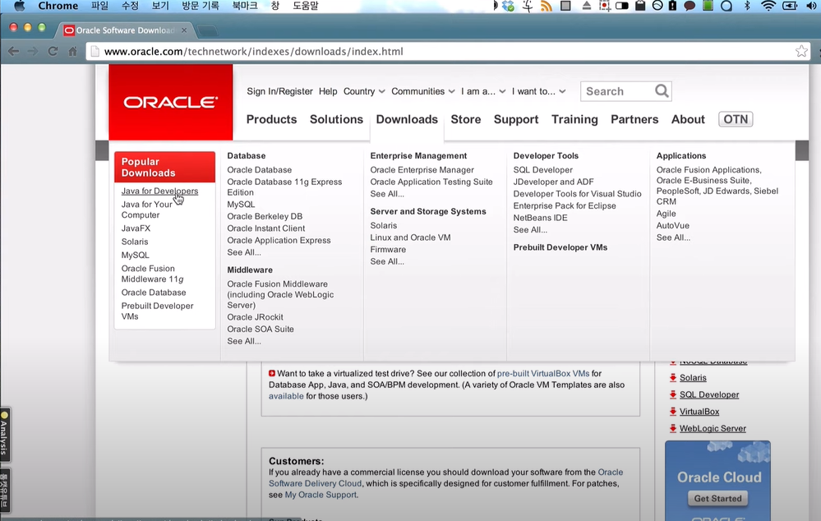Image resolution: width=821 pixels, height=521 pixels.
Task: Close the Oracle Software Downloads tab
Action: [184, 30]
